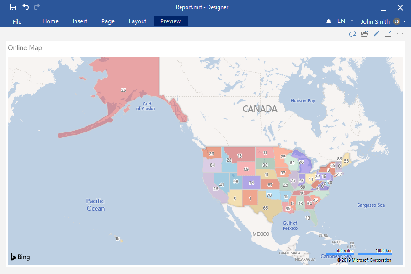Expand the John Smith account dropdown arrow

pyautogui.click(x=405, y=21)
